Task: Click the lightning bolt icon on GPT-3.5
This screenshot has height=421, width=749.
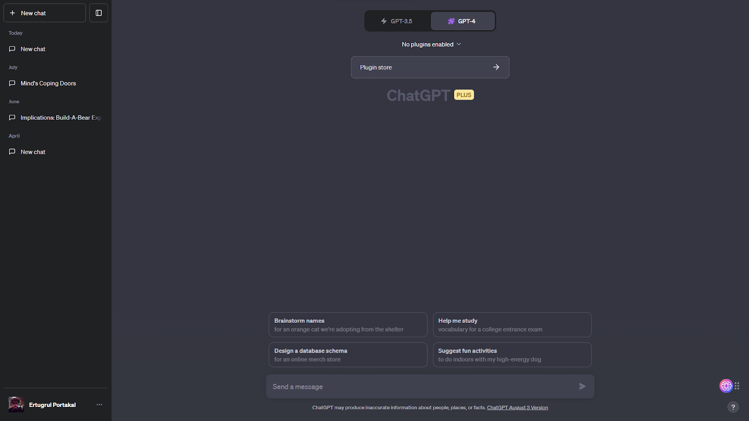Action: coord(384,21)
